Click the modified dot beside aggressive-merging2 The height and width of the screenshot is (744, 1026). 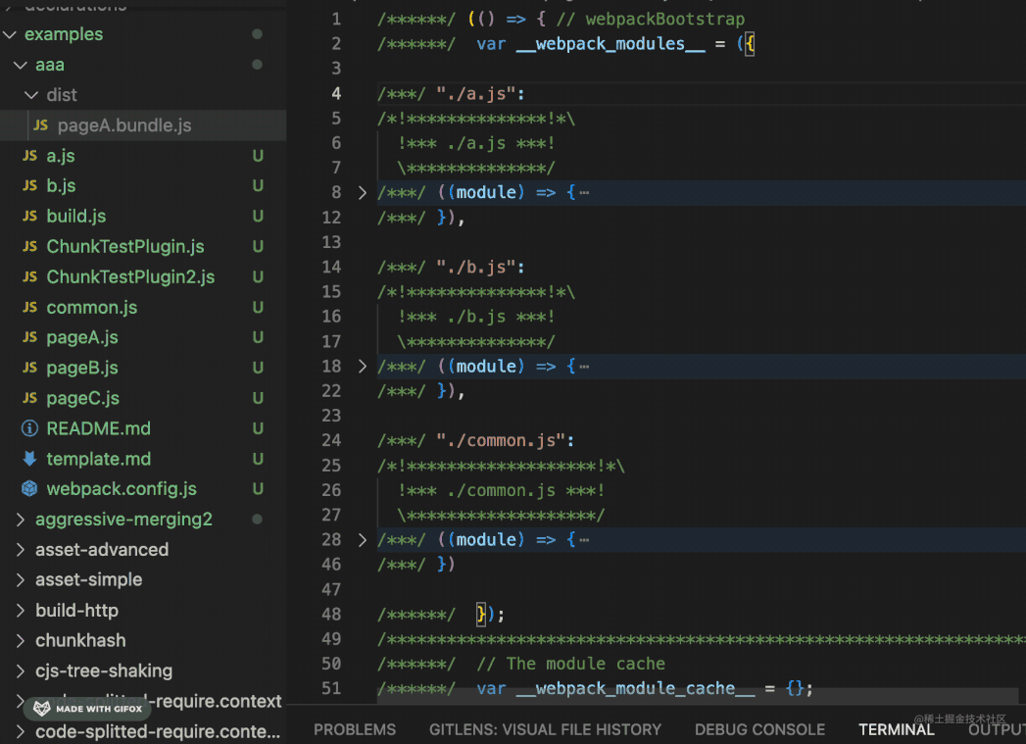pyautogui.click(x=257, y=519)
